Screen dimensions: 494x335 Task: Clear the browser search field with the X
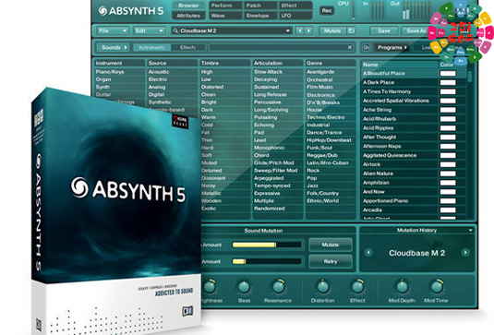350,47
